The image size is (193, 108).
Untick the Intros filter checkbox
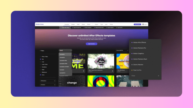click(40, 75)
